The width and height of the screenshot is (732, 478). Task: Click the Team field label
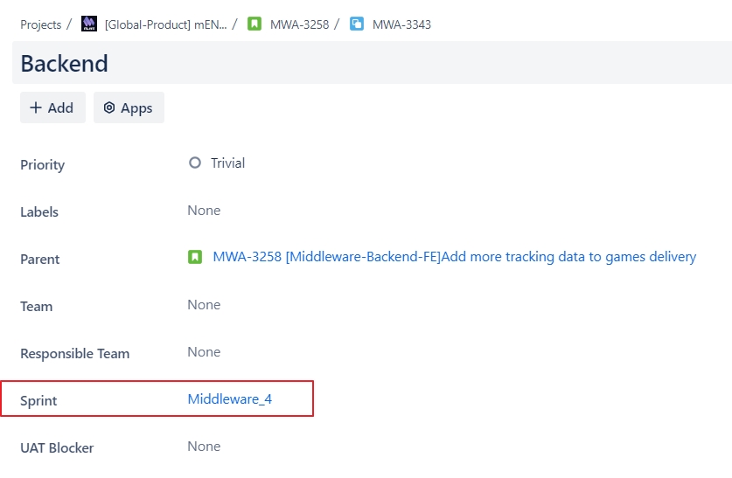point(37,307)
